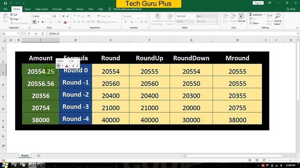
Task: Switch to the Insert tab
Action: tap(28, 9)
